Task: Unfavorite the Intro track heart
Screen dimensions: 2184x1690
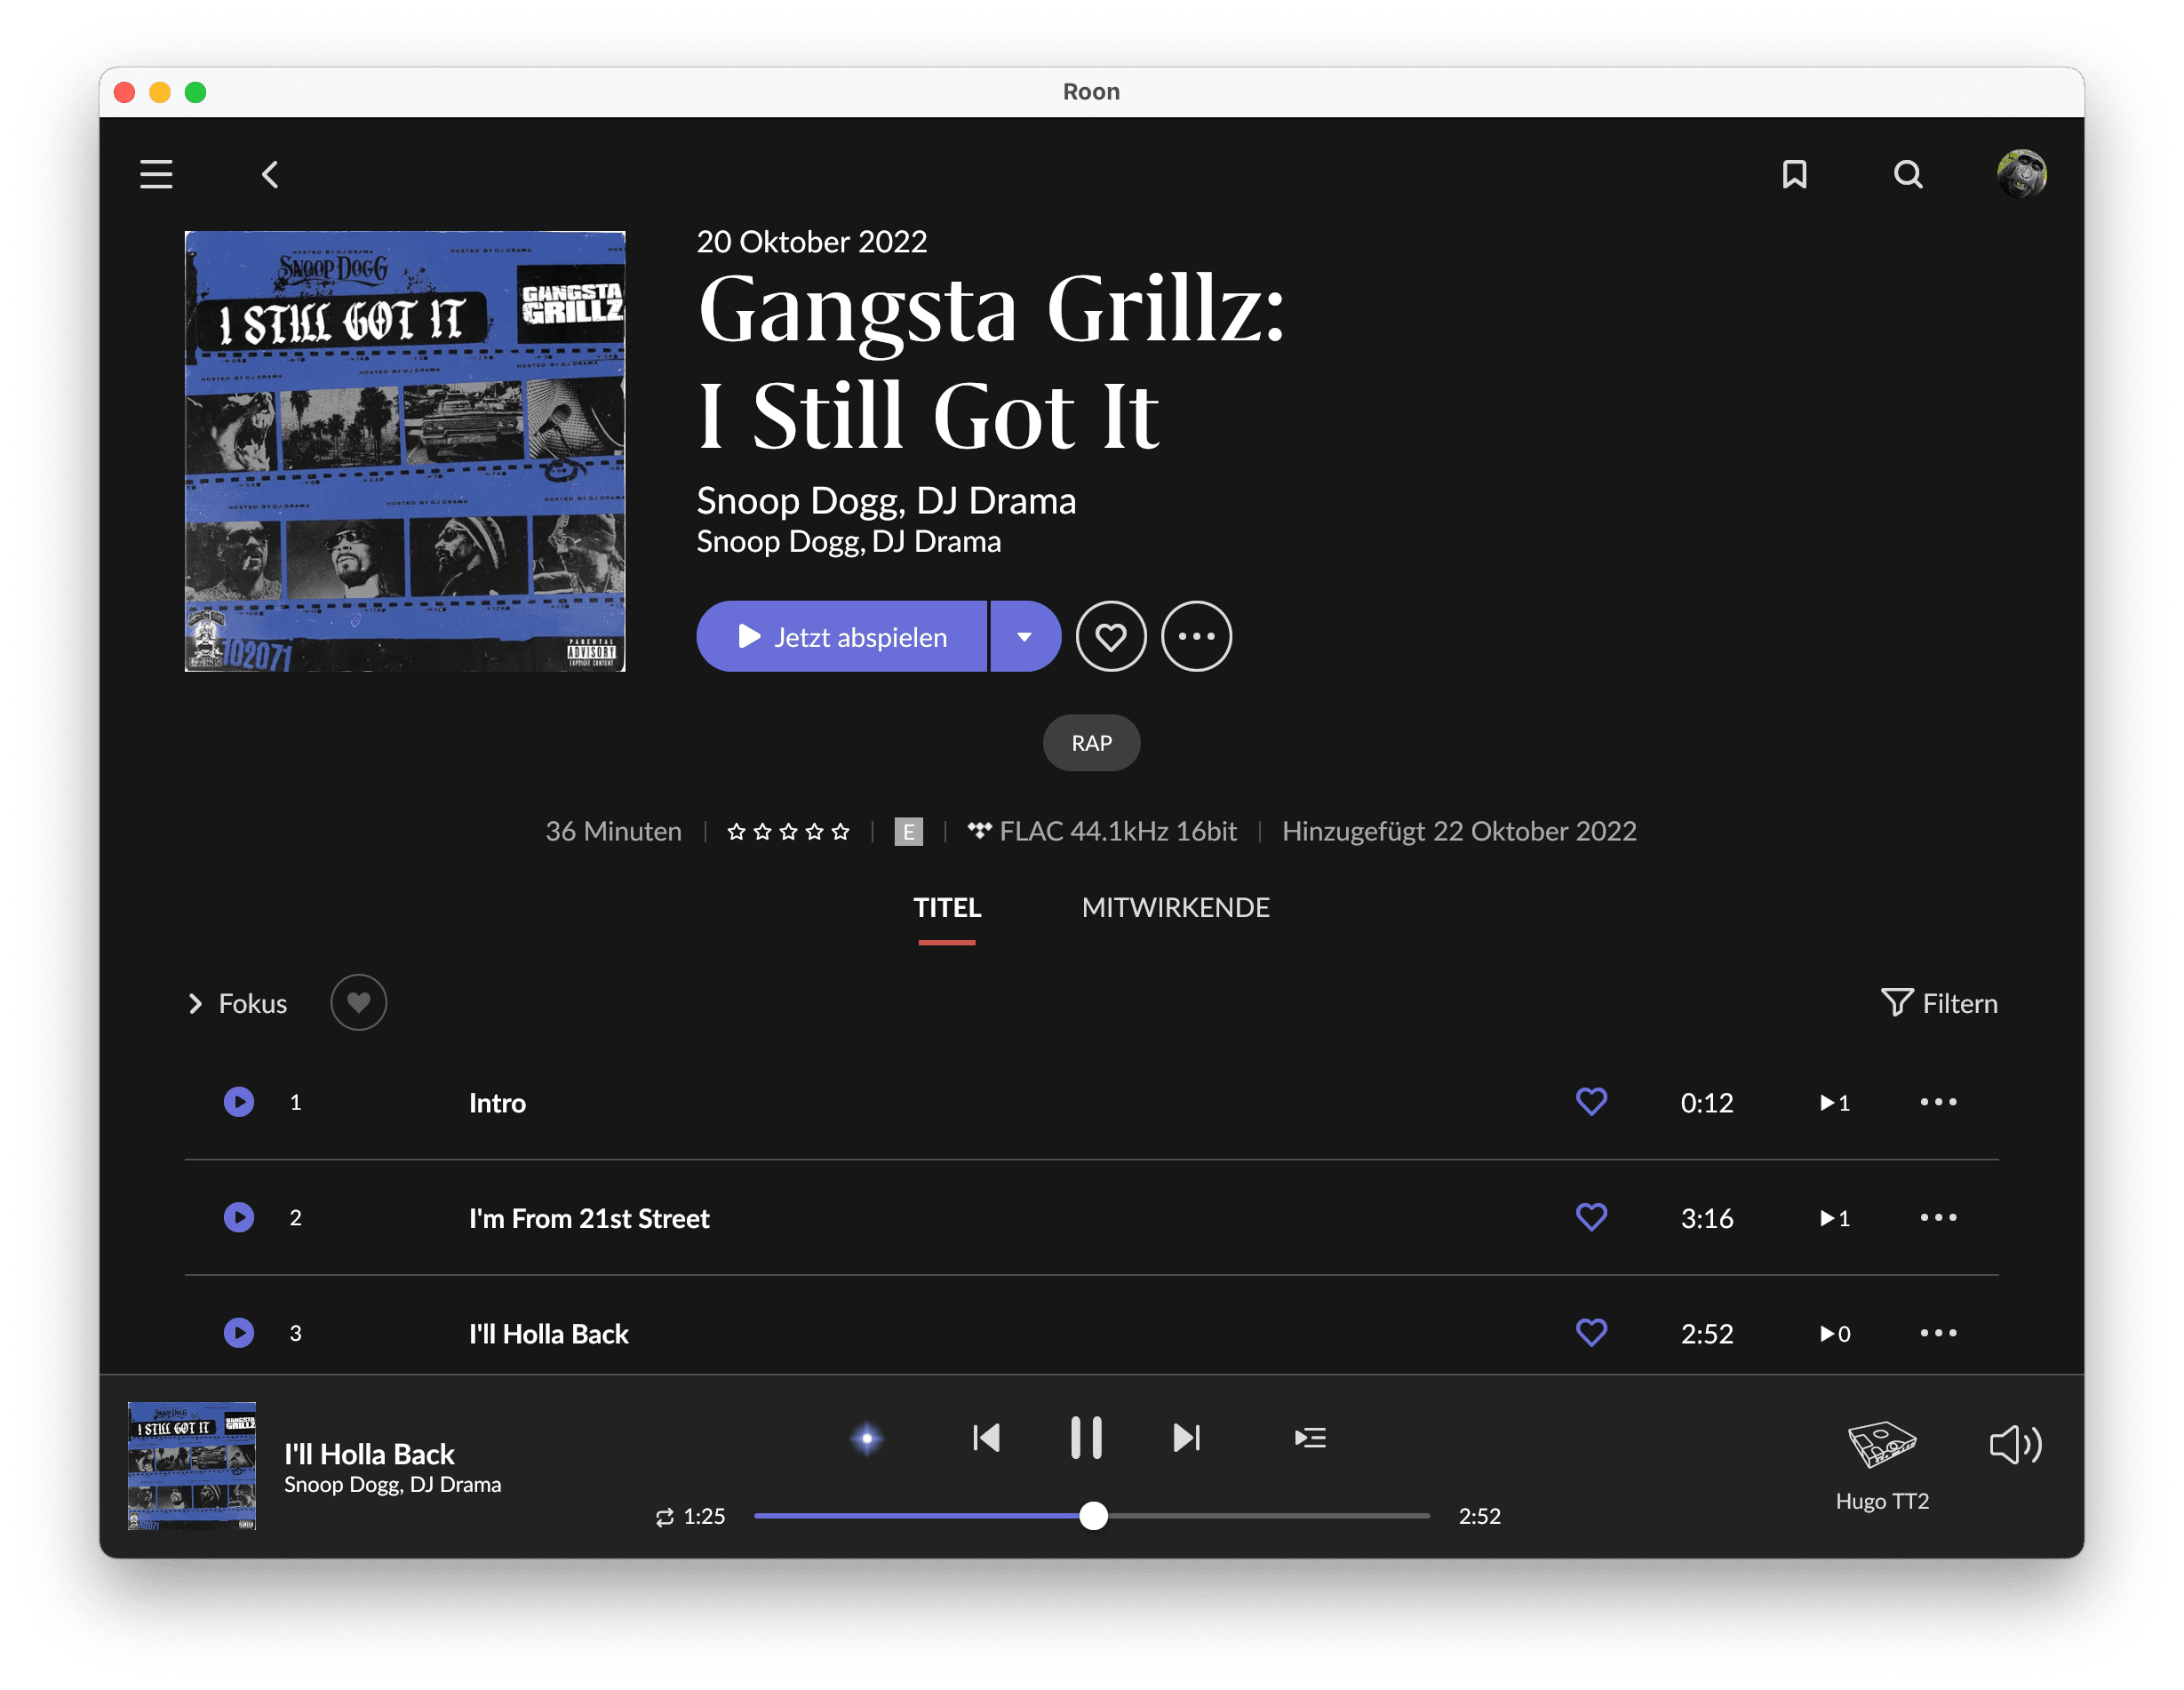Action: pyautogui.click(x=1591, y=1102)
